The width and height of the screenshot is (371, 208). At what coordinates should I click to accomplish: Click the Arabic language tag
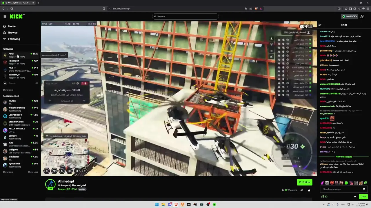[82, 189]
